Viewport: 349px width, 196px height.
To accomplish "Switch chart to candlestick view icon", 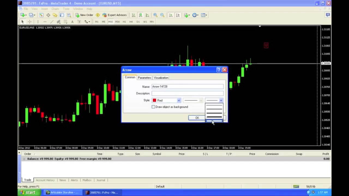I will pos(140,15).
